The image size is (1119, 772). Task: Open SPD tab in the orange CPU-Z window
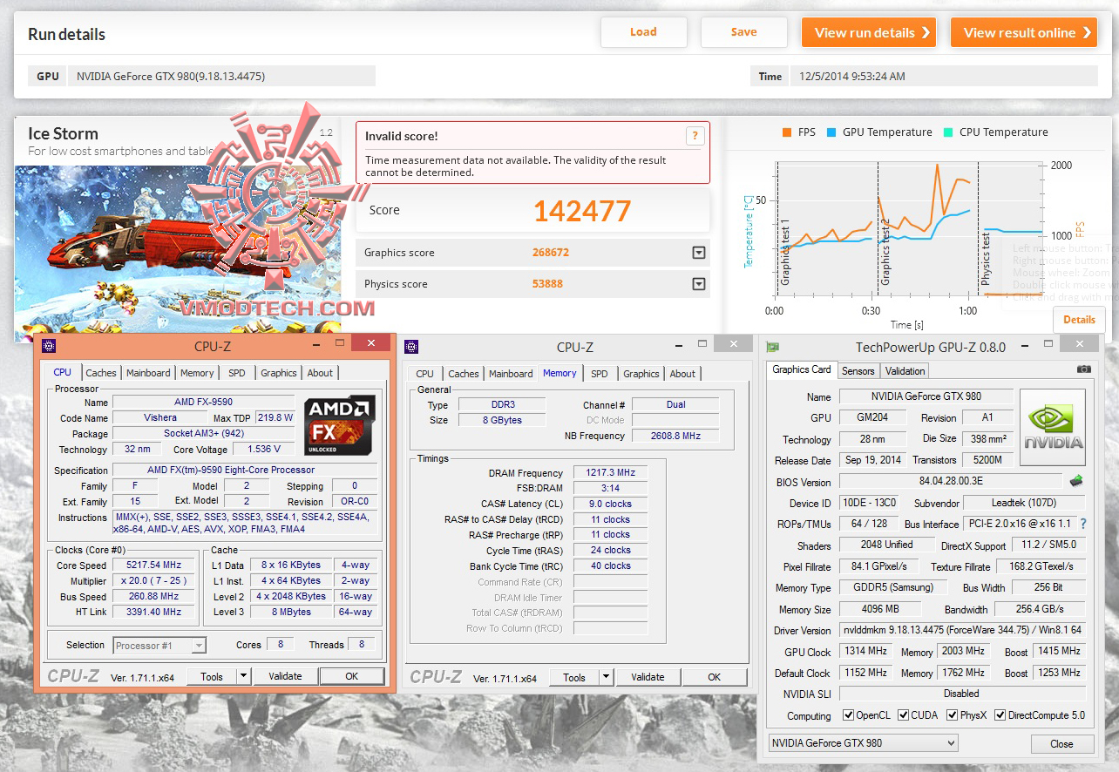click(x=237, y=373)
